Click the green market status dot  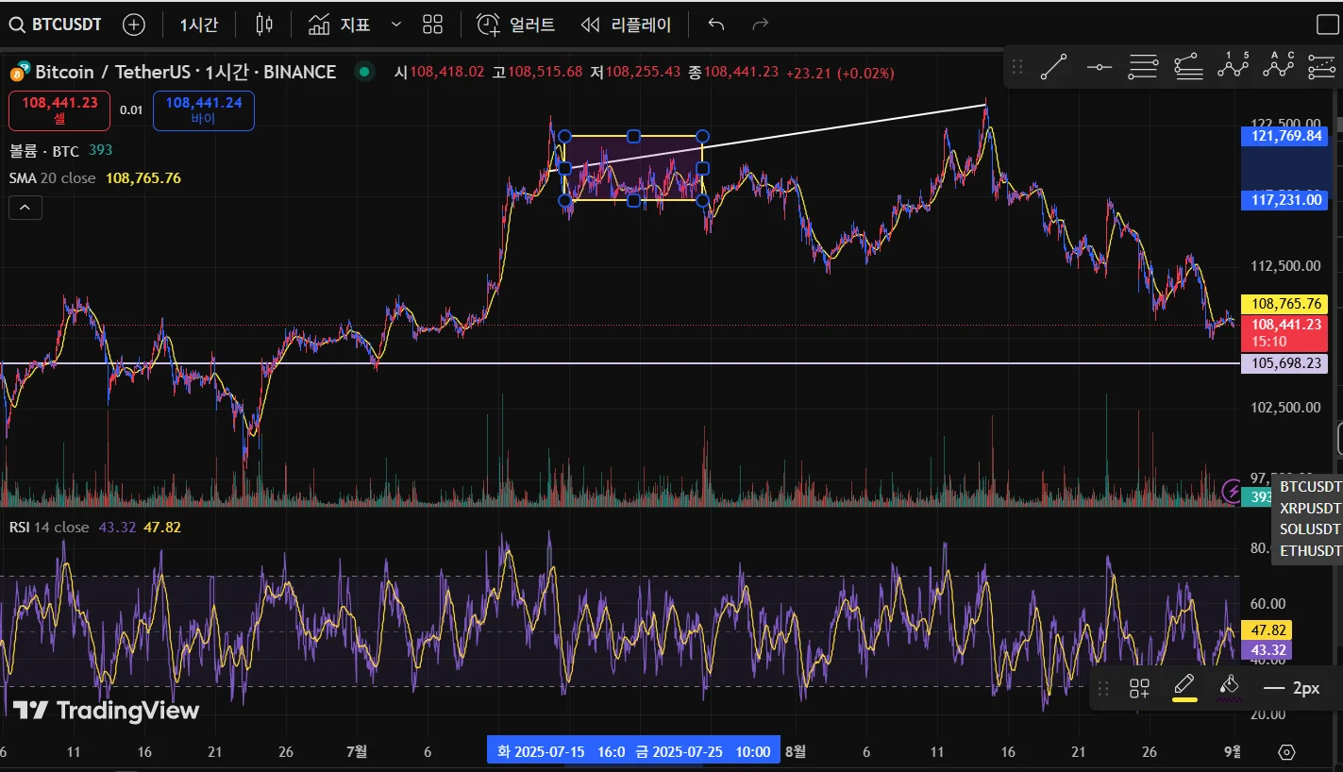click(x=363, y=72)
